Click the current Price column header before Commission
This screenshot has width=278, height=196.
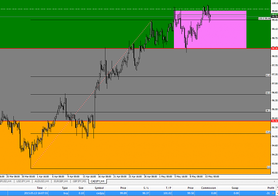tap(183, 188)
